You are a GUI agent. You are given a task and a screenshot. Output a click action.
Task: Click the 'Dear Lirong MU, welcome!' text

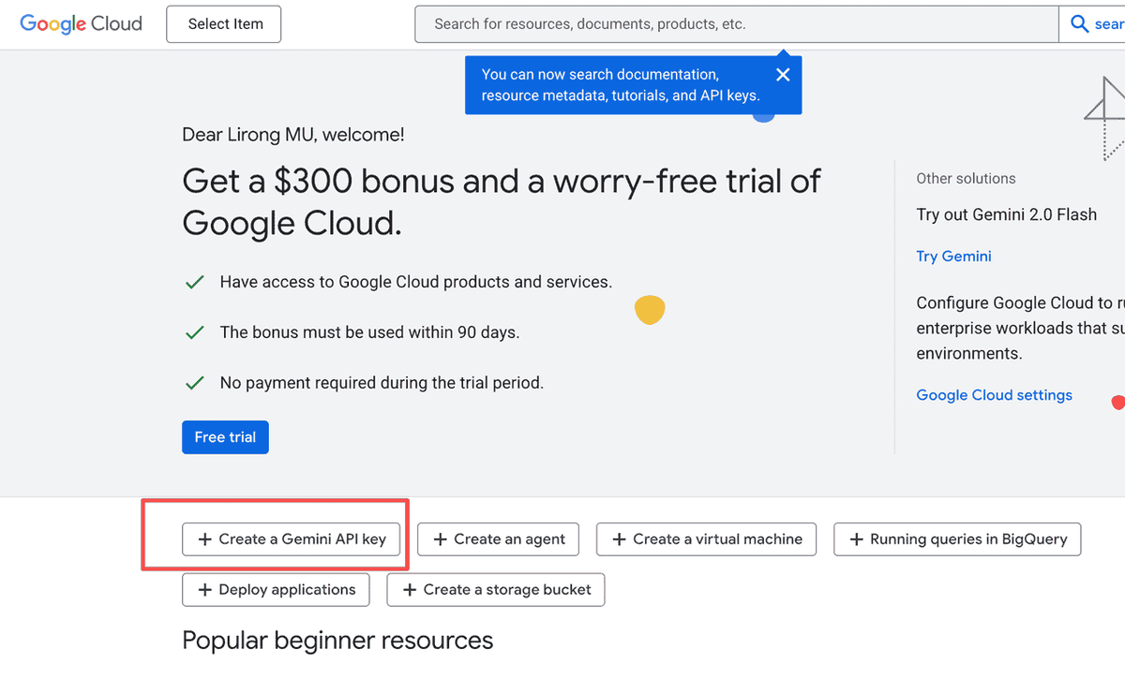[x=293, y=135]
